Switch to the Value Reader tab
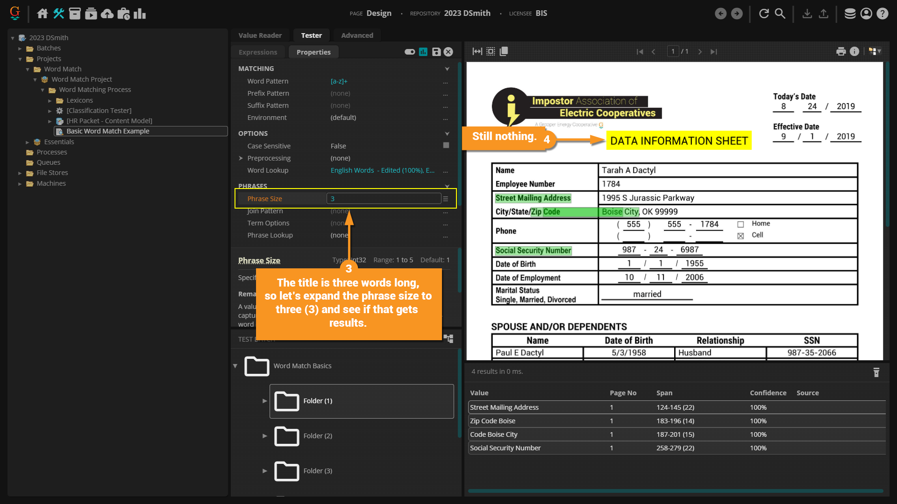Image resolution: width=897 pixels, height=504 pixels. [x=260, y=35]
